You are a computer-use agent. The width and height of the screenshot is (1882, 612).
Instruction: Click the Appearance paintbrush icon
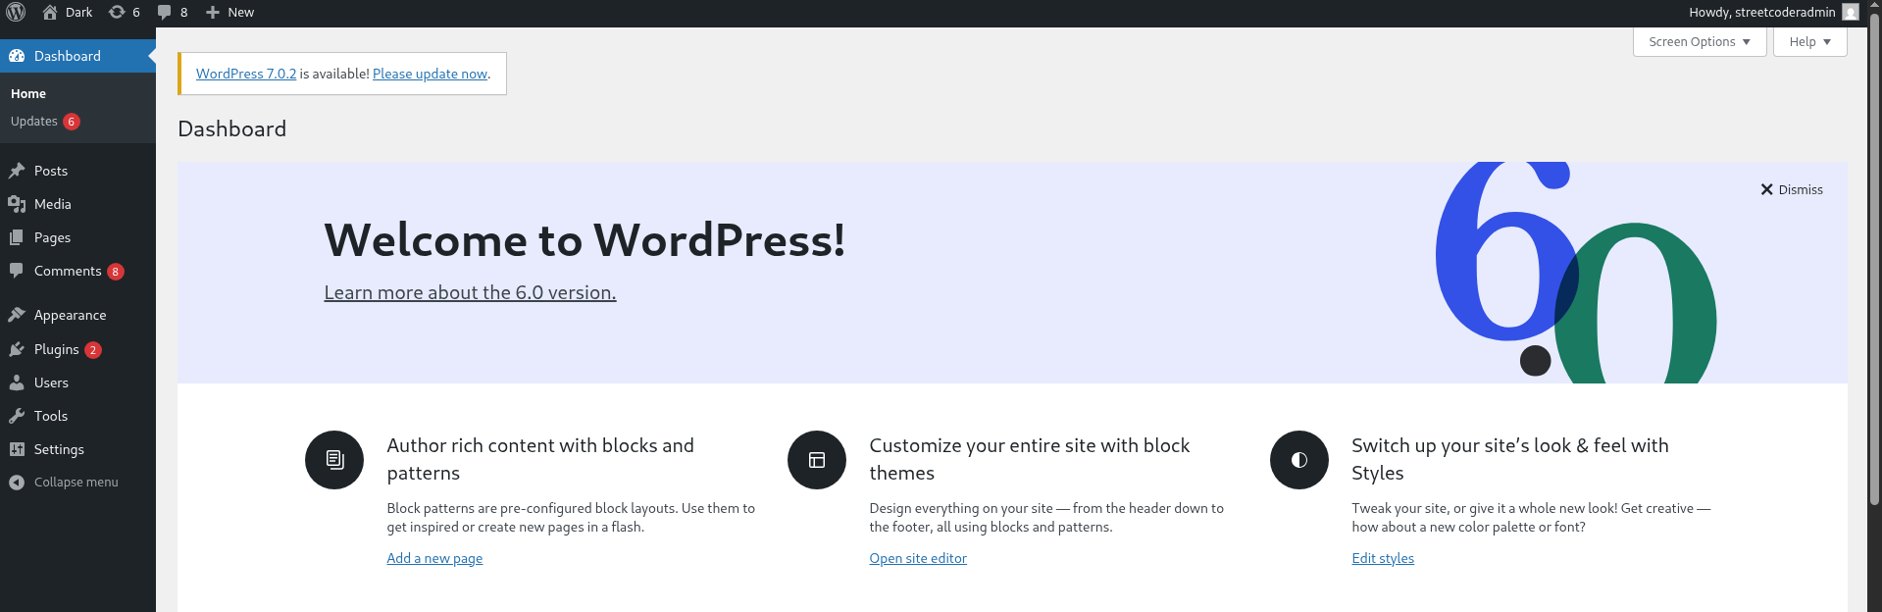coord(17,315)
